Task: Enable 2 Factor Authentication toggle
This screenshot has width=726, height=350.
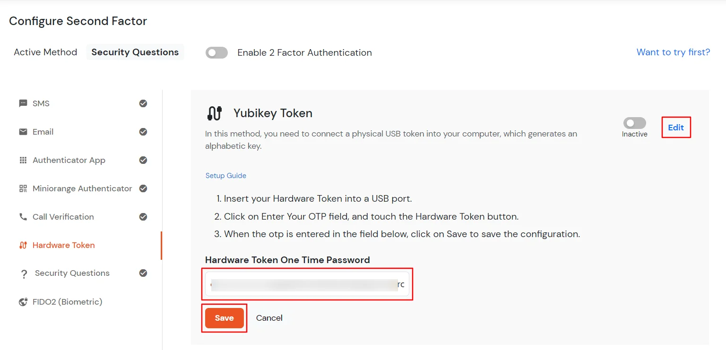Action: 216,52
